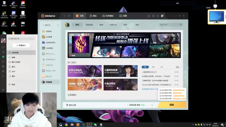Select the 综合 news filter
The width and height of the screenshot is (226, 127).
[153, 67]
